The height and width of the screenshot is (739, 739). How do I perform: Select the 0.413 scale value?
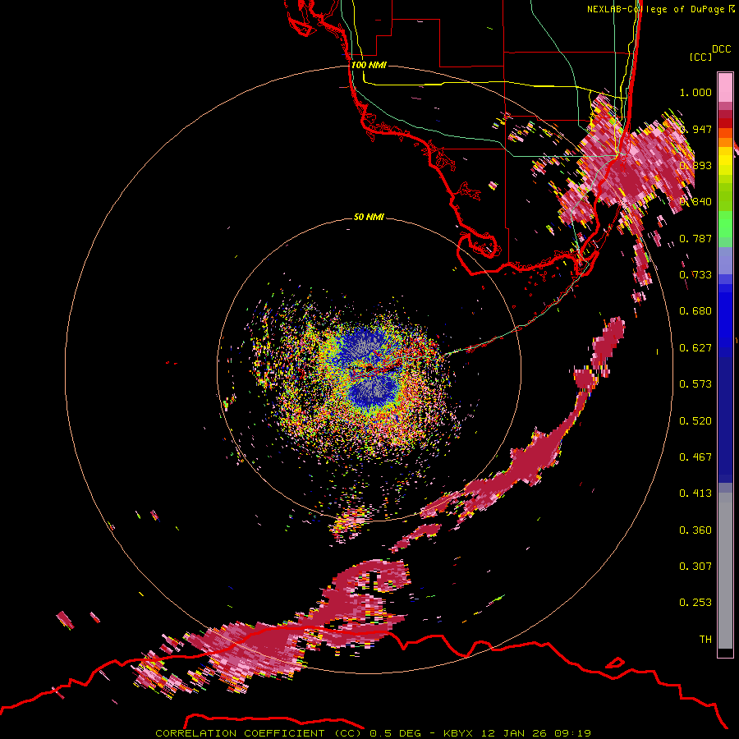[695, 493]
